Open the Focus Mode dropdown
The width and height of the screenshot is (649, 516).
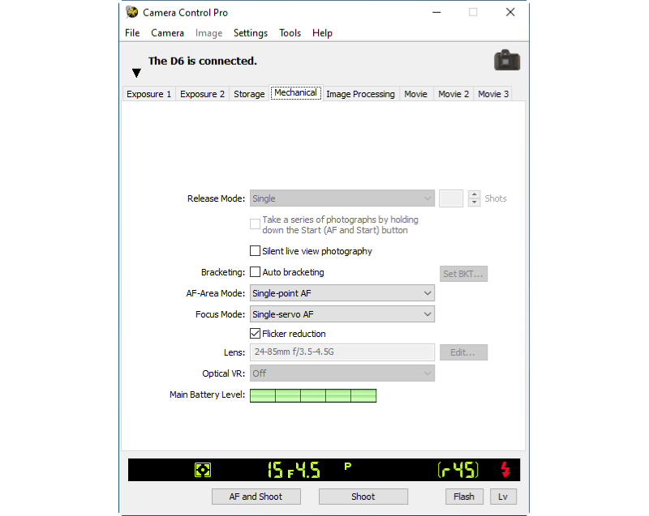[342, 314]
